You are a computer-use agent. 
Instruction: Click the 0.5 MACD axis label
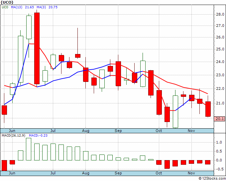click(x=219, y=151)
